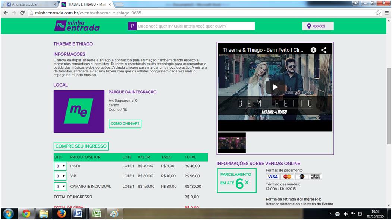Viewport: 392px width, 220px height.
Task: Open Firefox from the Windows taskbar
Action: (x=62, y=214)
